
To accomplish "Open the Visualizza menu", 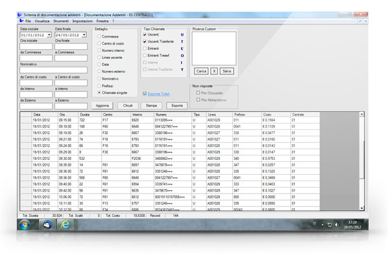I will point(42,21).
